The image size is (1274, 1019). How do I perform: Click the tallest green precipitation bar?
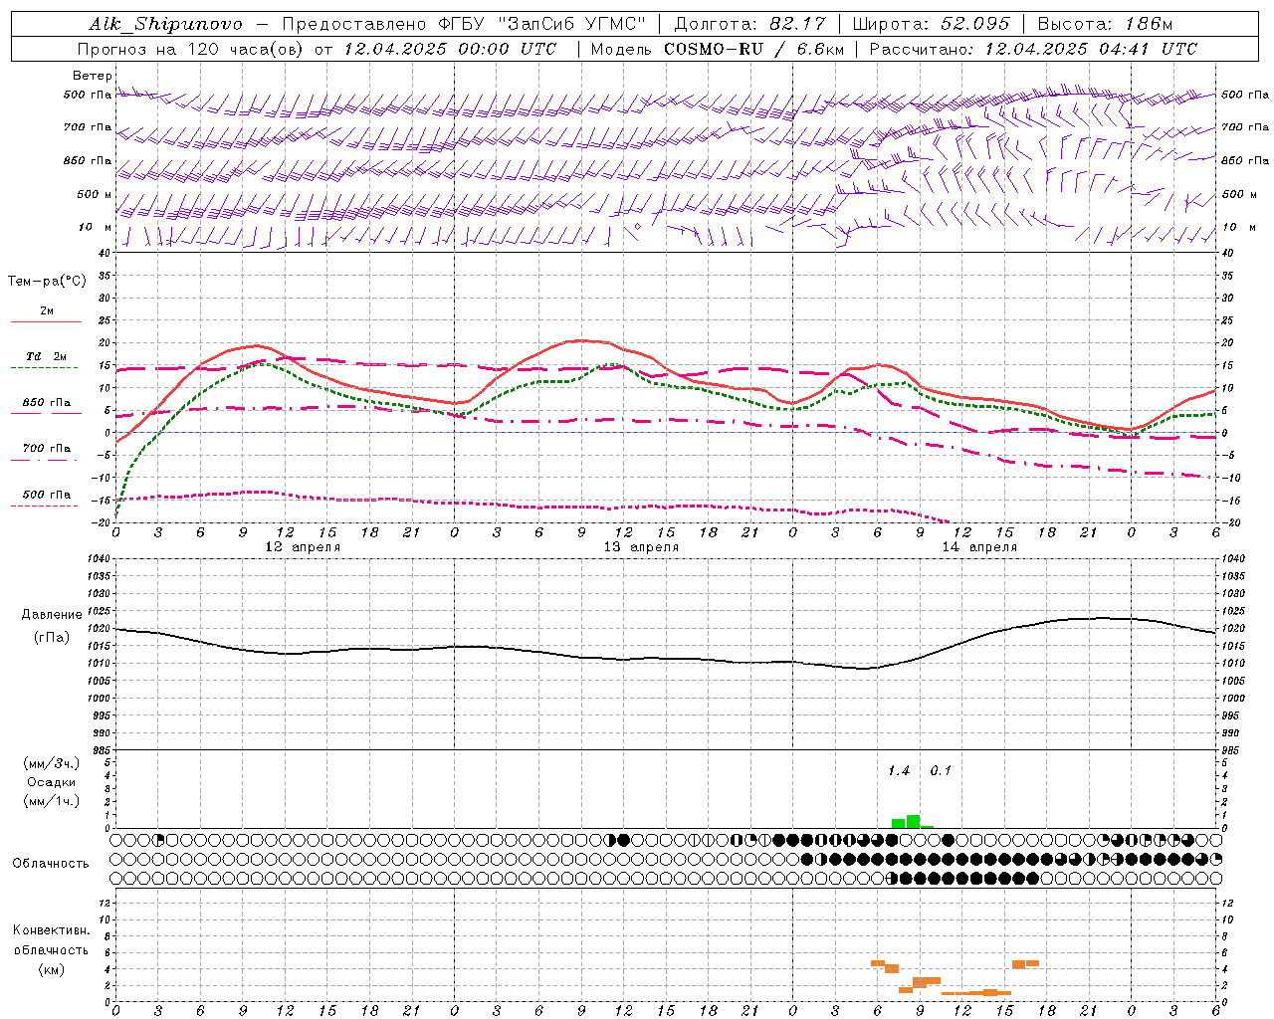[x=913, y=822]
